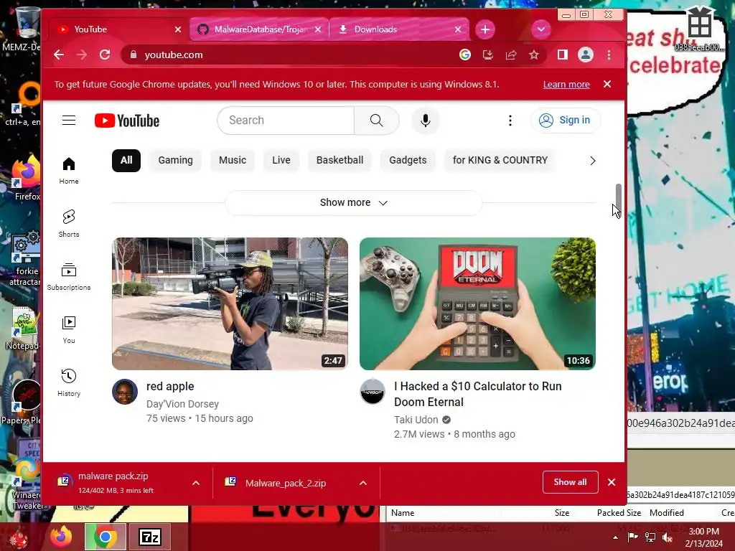The image size is (735, 551).
Task: Switch to the MalwareDatabase GitHub tab
Action: [x=259, y=29]
